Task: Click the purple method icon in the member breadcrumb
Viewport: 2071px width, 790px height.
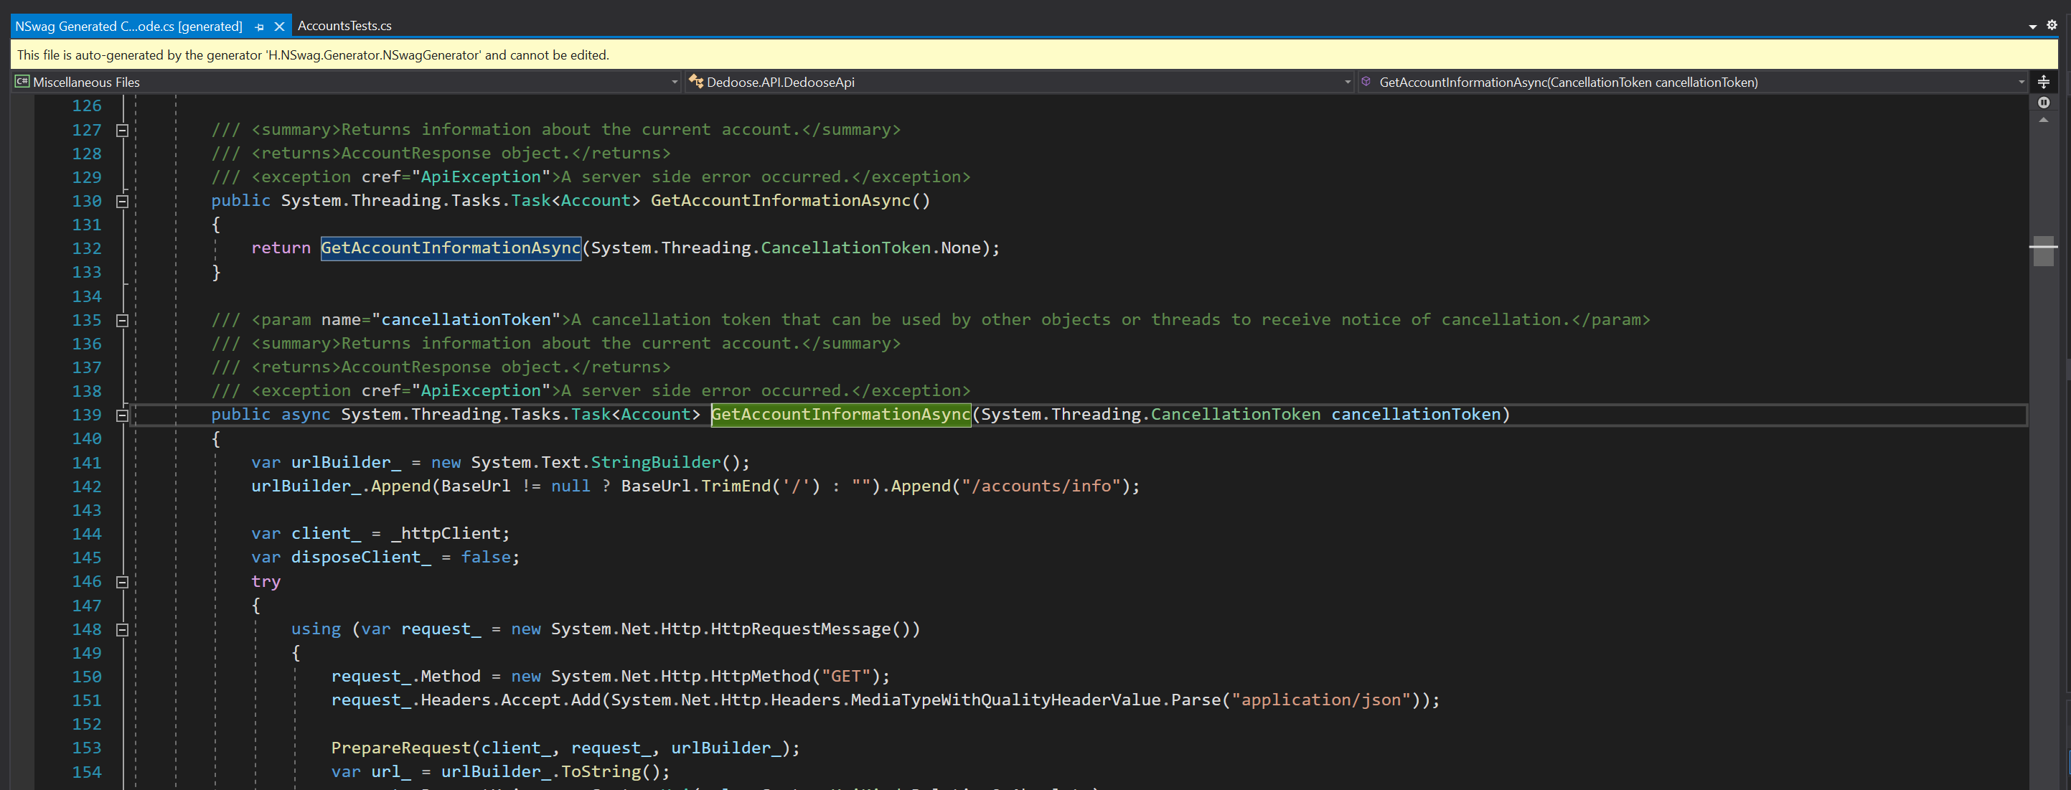Action: (1367, 81)
